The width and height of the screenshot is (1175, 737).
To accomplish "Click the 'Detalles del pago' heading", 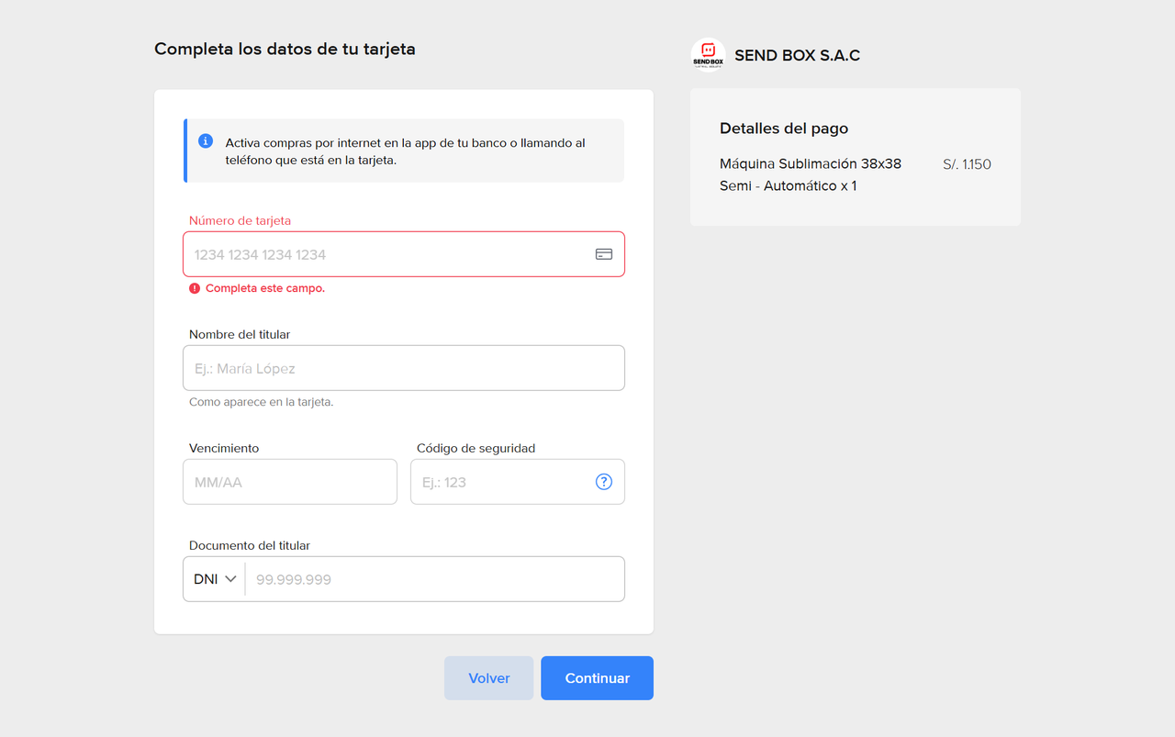I will click(x=783, y=128).
